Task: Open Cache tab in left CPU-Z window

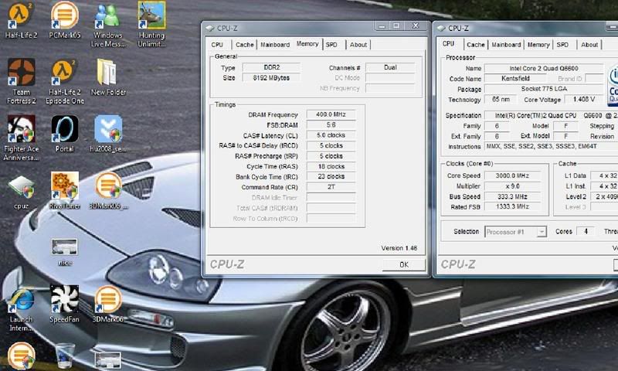Action: [x=244, y=45]
